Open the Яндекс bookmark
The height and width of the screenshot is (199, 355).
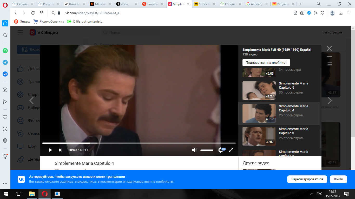coord(22,22)
